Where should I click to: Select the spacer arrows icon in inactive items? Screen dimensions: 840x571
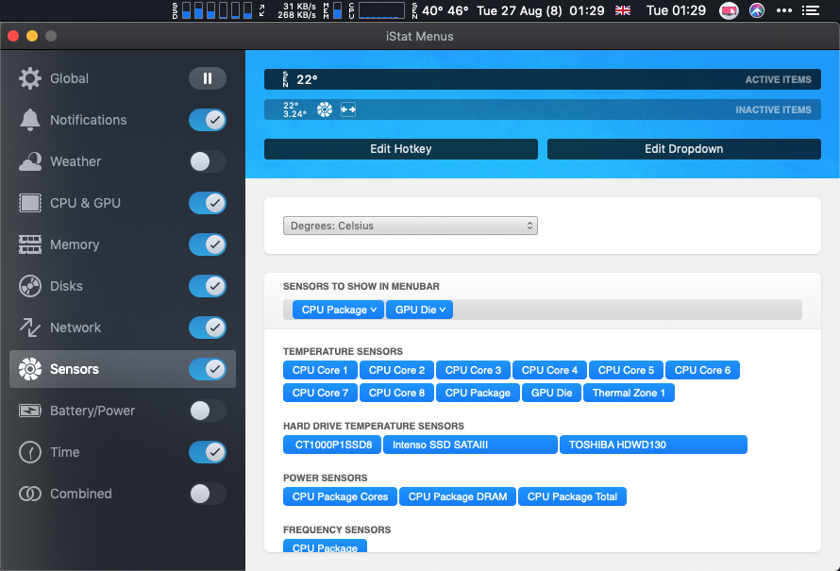pyautogui.click(x=348, y=109)
